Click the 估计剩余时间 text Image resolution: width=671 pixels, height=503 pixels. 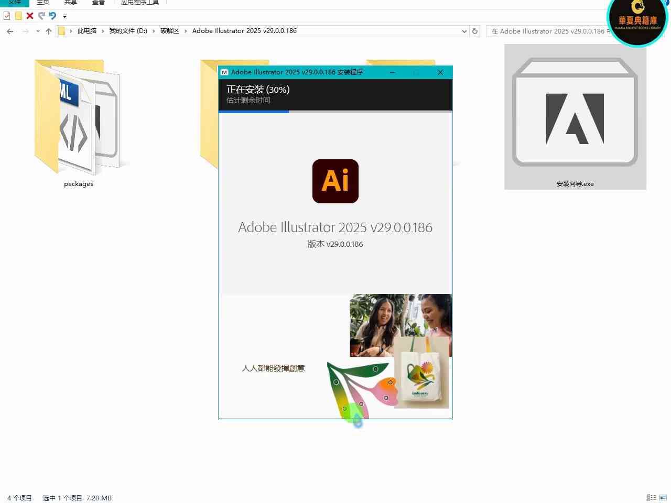(x=248, y=100)
